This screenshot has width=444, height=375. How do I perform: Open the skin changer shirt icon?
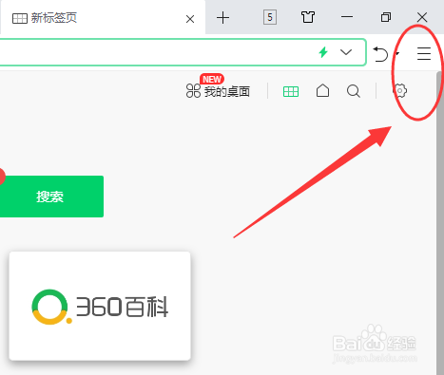tap(308, 17)
